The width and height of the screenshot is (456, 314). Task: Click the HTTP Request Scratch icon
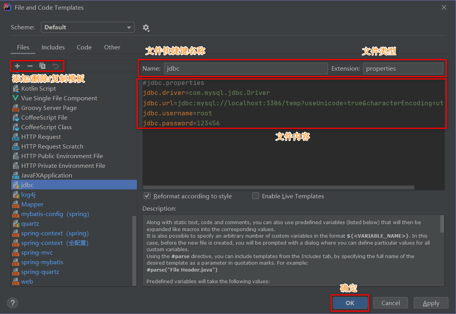(x=16, y=146)
